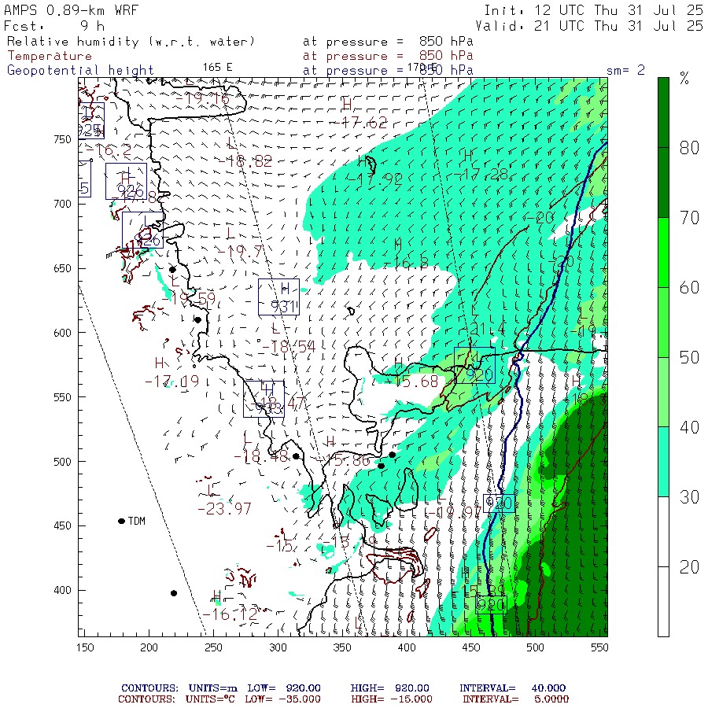
Task: Click the -18.54 temperature low value
Action: tap(289, 347)
